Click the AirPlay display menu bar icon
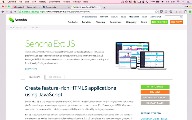The image size is (192, 120). tap(122, 2)
